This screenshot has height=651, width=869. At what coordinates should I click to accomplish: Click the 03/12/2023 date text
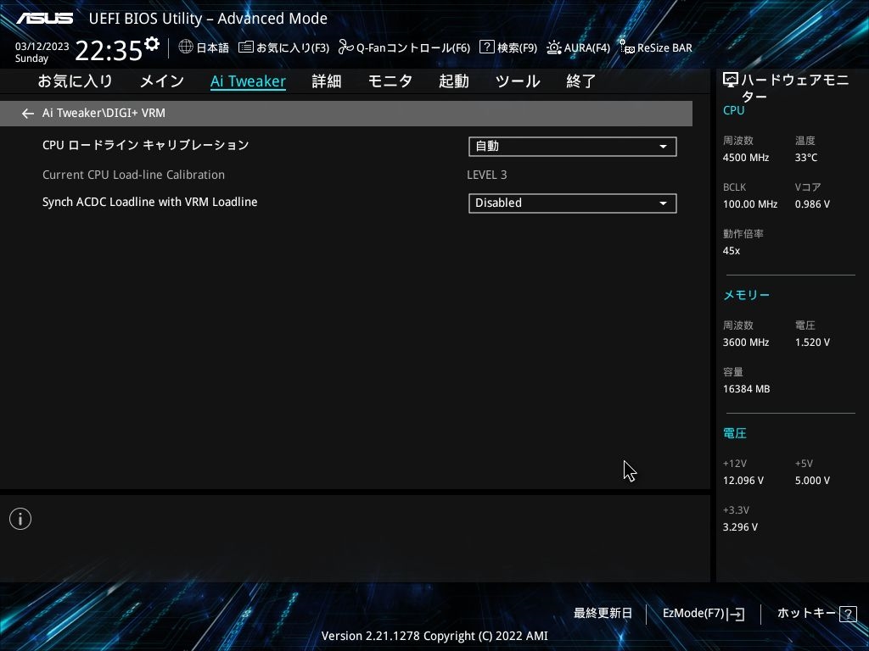42,46
